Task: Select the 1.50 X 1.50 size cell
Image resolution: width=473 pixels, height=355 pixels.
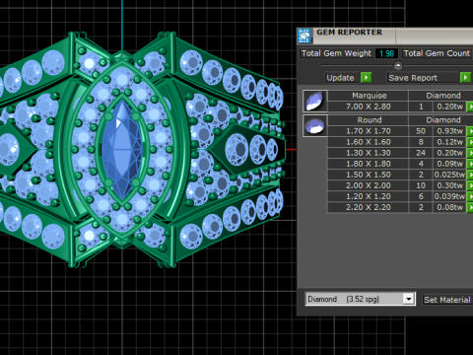Action: click(x=369, y=175)
